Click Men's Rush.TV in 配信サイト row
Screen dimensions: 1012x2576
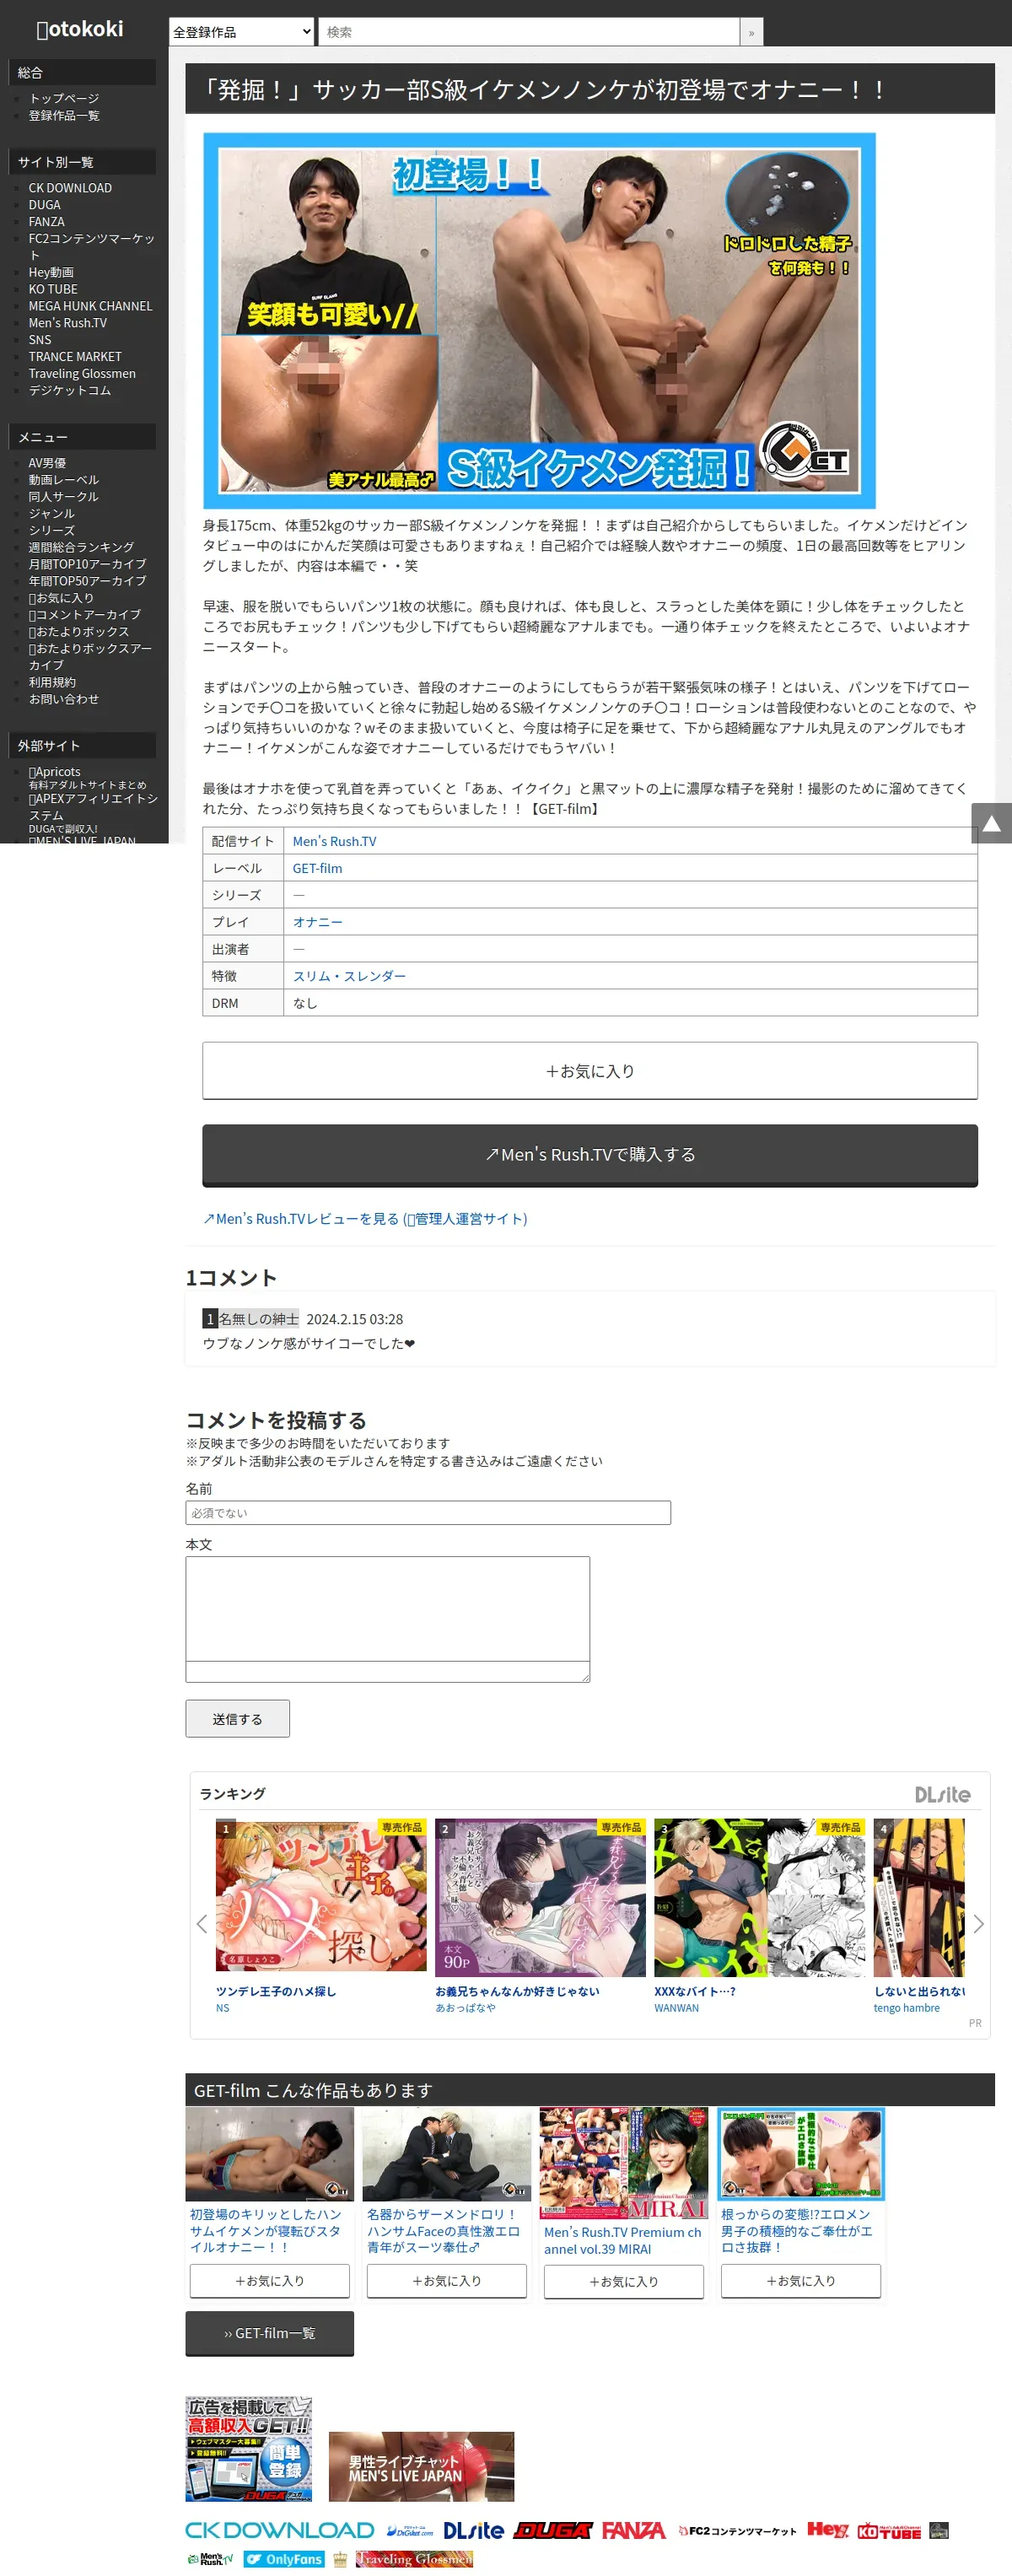[x=335, y=841]
